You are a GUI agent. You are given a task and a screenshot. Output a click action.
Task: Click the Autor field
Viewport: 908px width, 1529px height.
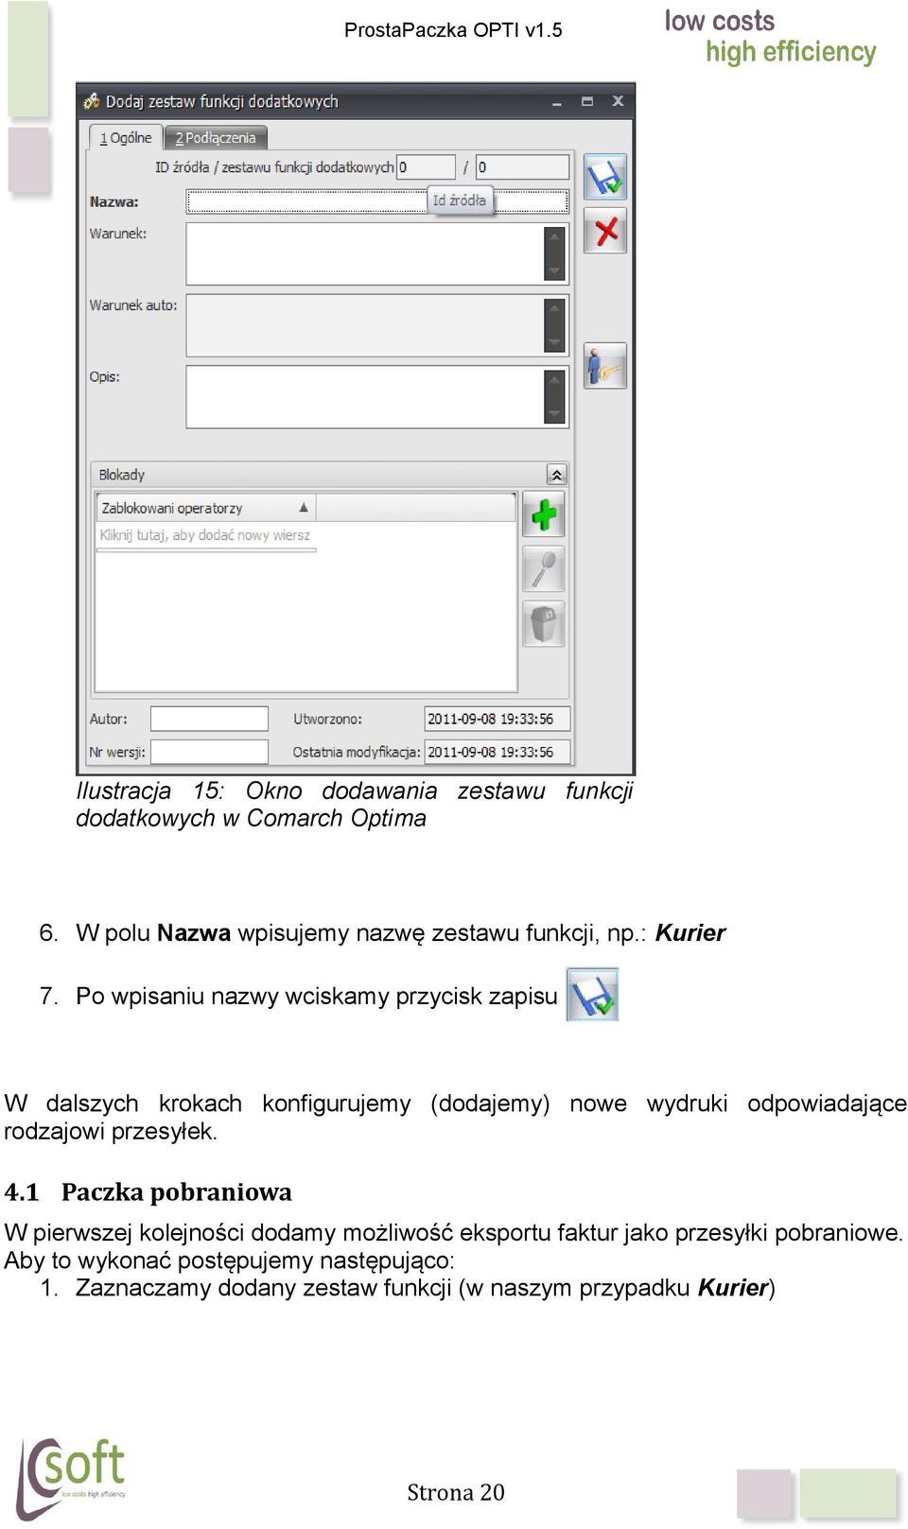point(209,719)
